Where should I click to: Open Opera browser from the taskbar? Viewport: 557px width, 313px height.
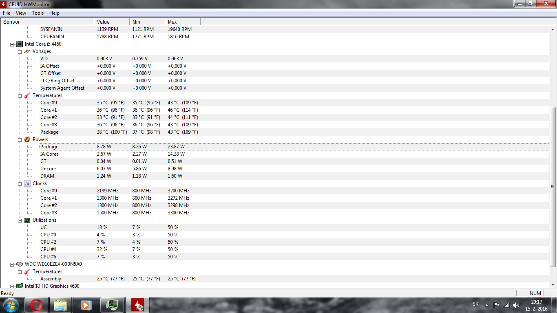coord(36,305)
